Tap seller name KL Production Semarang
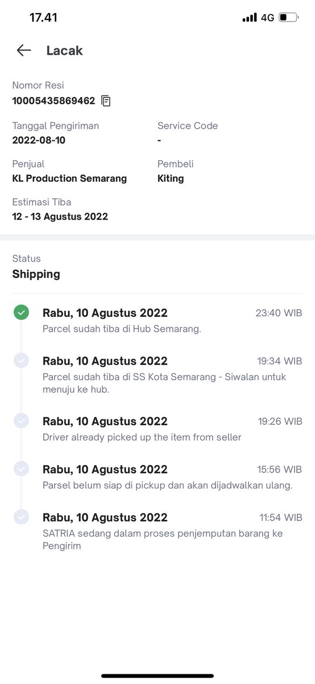This screenshot has height=684, width=315. (69, 178)
